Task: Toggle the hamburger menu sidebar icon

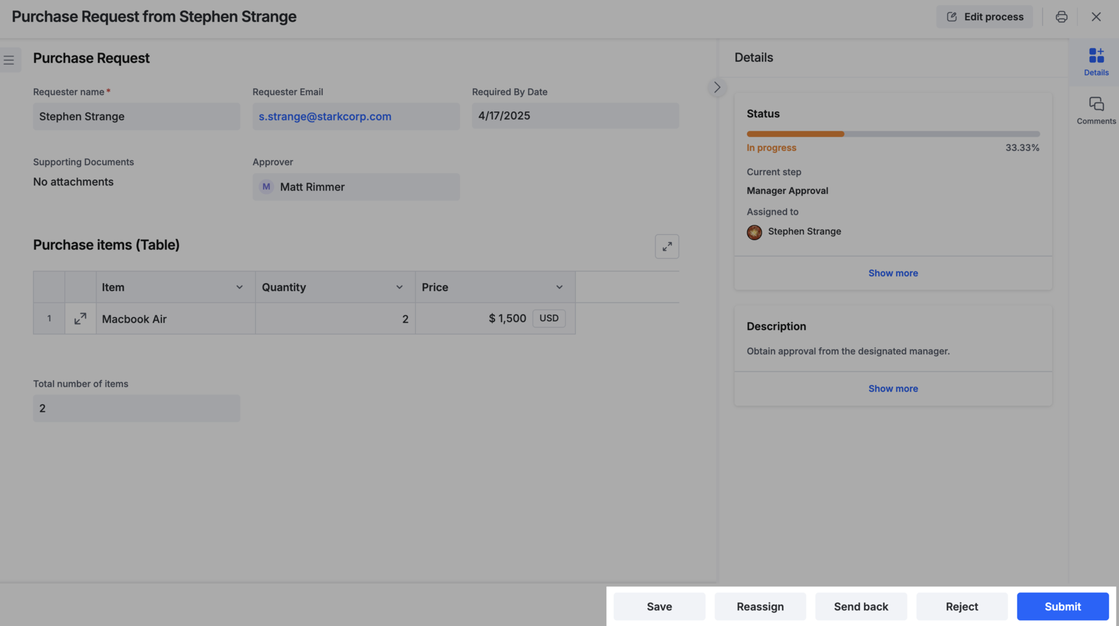Action: tap(9, 60)
